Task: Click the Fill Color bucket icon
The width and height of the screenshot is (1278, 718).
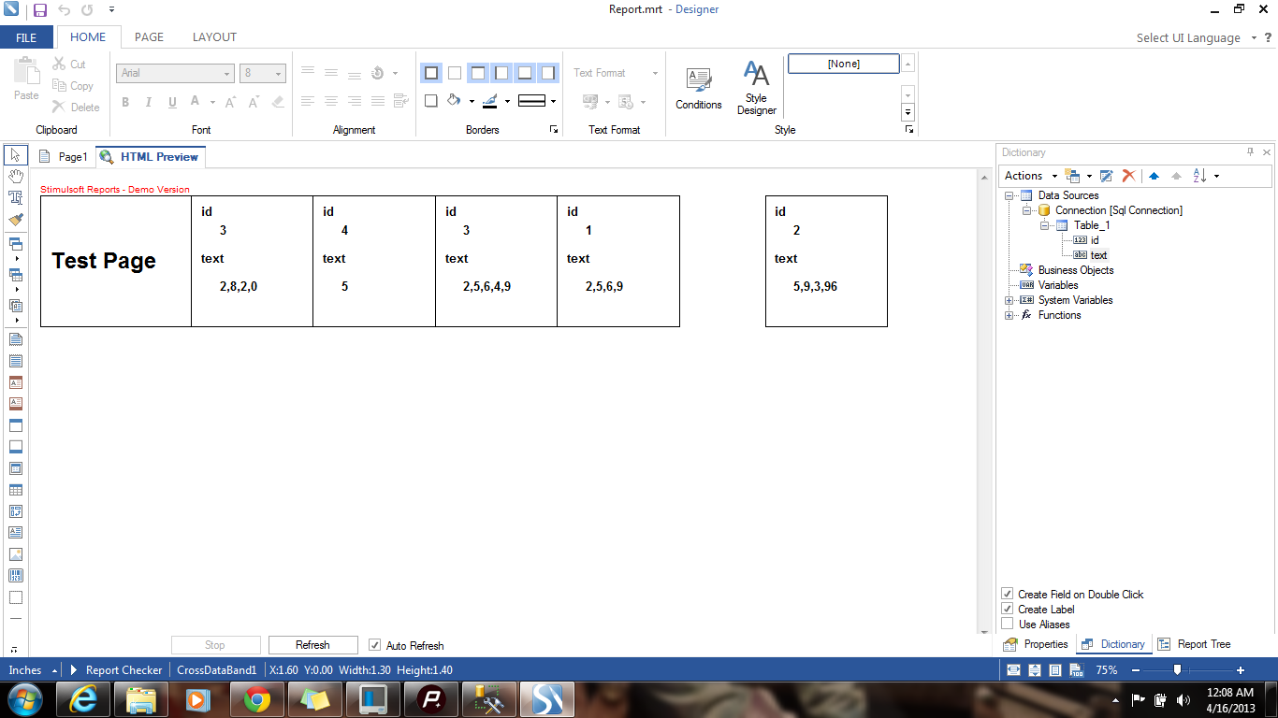Action: click(454, 100)
